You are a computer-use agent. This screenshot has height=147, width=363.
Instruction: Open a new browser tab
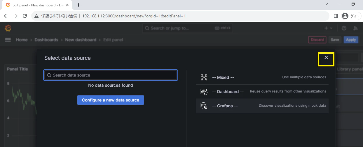(x=78, y=5)
